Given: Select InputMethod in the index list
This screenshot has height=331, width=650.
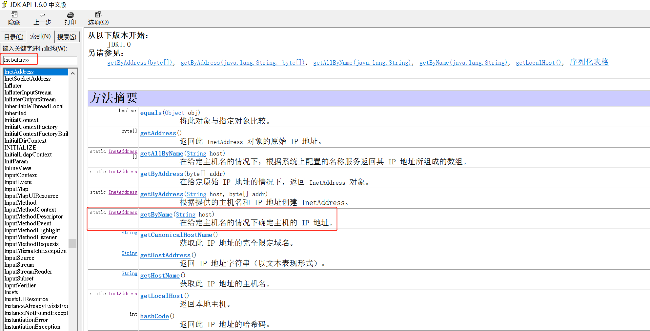Looking at the screenshot, I should (20, 203).
